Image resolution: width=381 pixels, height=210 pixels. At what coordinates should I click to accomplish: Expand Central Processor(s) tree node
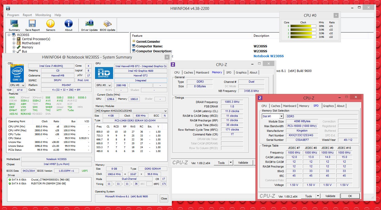tap(14, 39)
